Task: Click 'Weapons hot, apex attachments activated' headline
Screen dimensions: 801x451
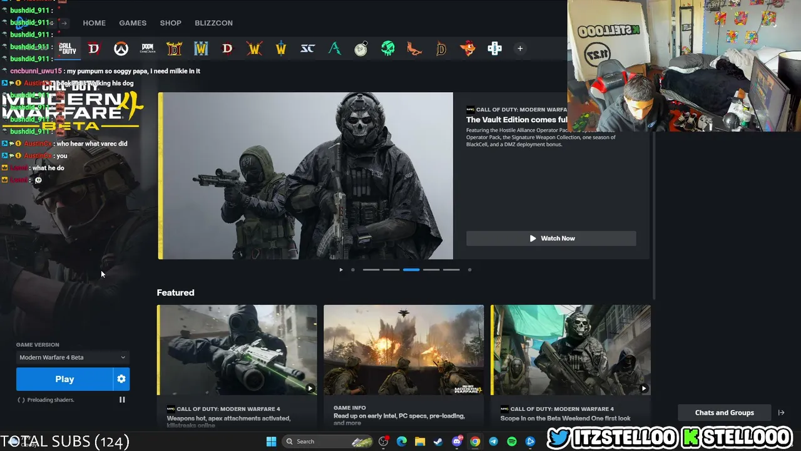Action: [228, 422]
